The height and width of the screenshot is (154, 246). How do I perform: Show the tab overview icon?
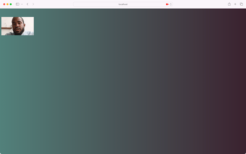(241, 4)
